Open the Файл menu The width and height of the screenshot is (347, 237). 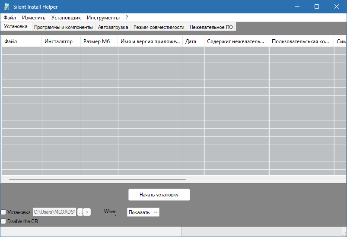point(10,18)
